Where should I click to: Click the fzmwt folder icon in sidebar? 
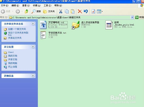(x=5, y=52)
